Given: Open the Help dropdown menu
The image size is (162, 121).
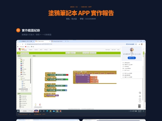Looking at the screenshot, I should pyautogui.click(x=51, y=50).
